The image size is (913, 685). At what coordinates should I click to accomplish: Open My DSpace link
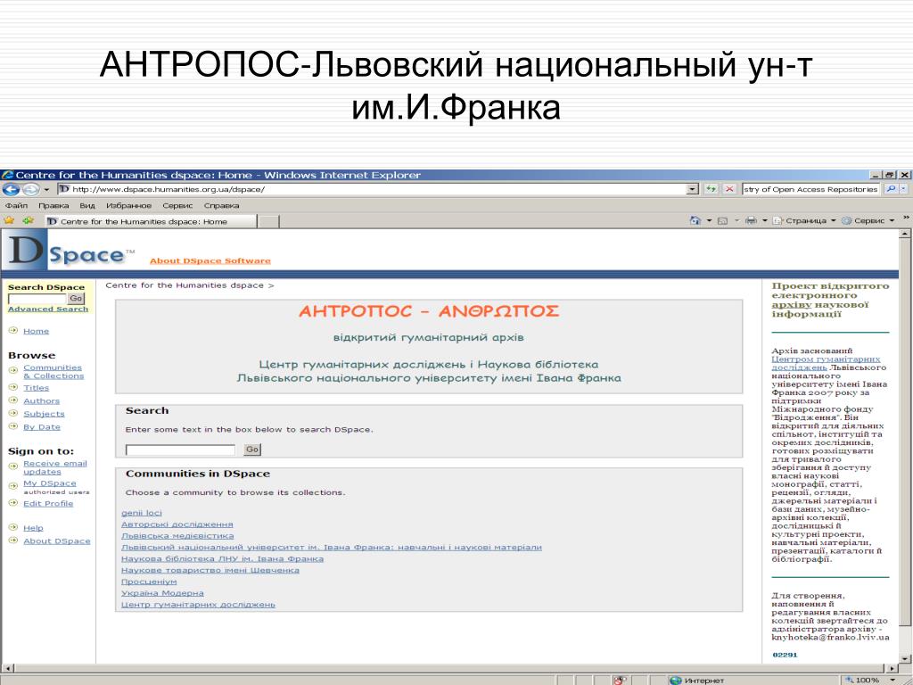(x=50, y=483)
